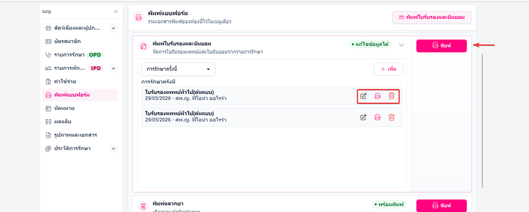
Task: Click the + เพิ่ม button
Action: point(388,69)
